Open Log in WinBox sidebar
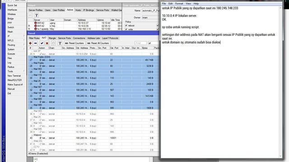Image resolution: width=289 pixels, height=162 pixels. point(9,63)
